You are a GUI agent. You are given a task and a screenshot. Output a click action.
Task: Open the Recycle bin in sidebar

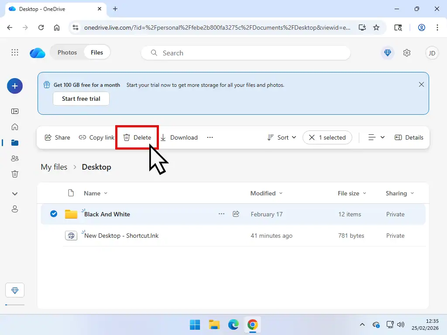(x=15, y=174)
